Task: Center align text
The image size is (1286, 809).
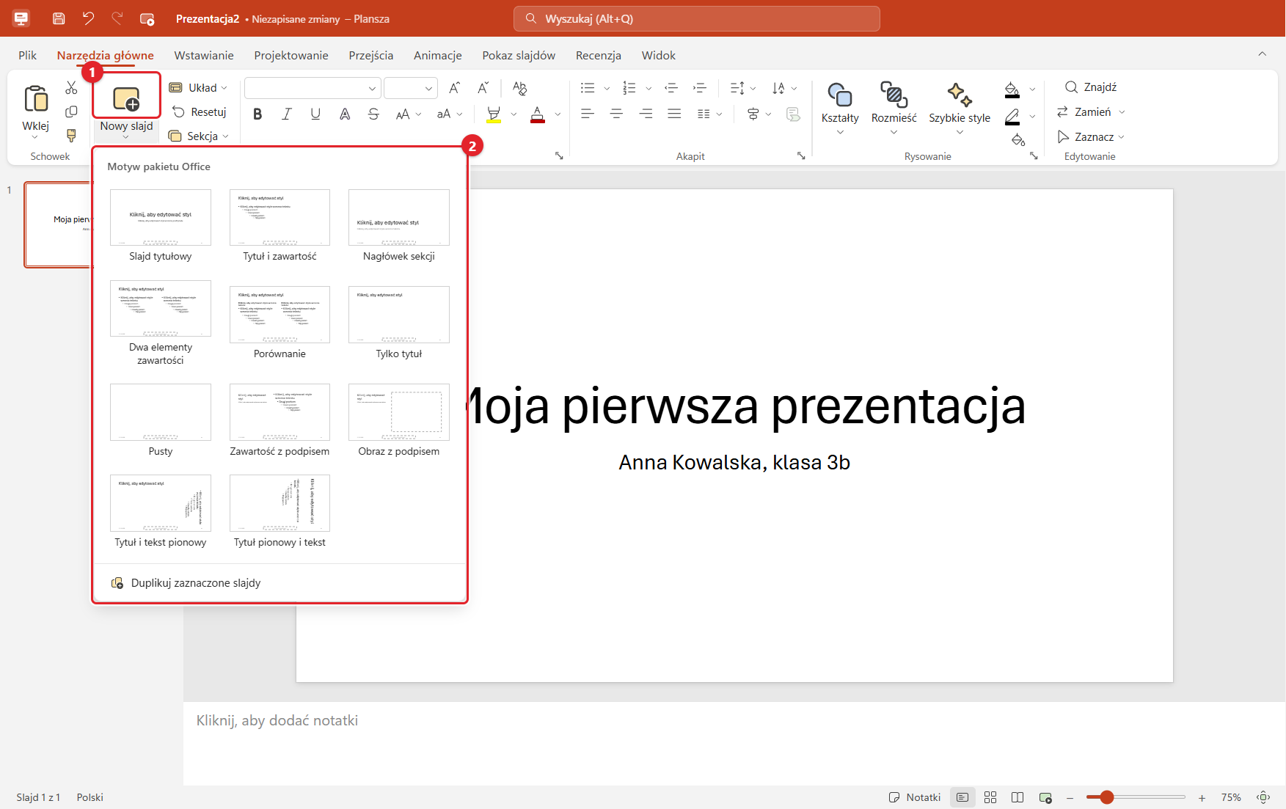Action: (x=616, y=114)
